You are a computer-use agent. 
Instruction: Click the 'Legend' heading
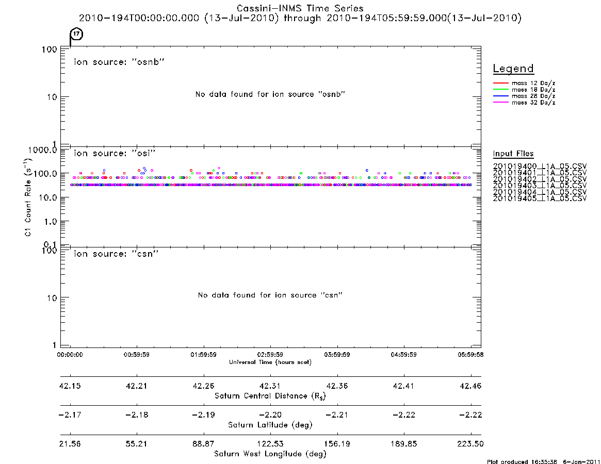click(x=513, y=69)
